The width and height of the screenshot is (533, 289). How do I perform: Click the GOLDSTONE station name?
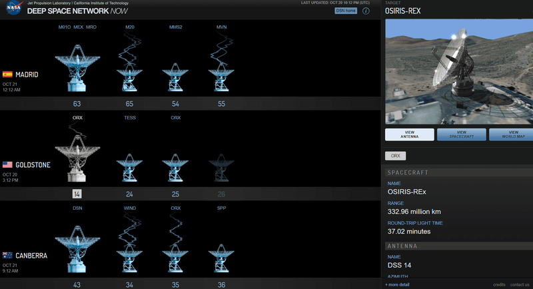(33, 164)
